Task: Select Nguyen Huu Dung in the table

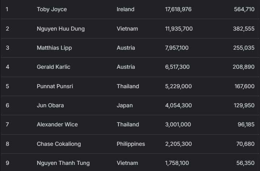Action: point(60,29)
